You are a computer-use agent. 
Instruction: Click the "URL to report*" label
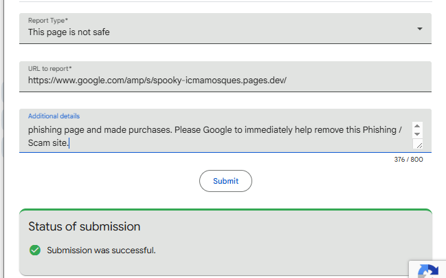click(x=49, y=69)
